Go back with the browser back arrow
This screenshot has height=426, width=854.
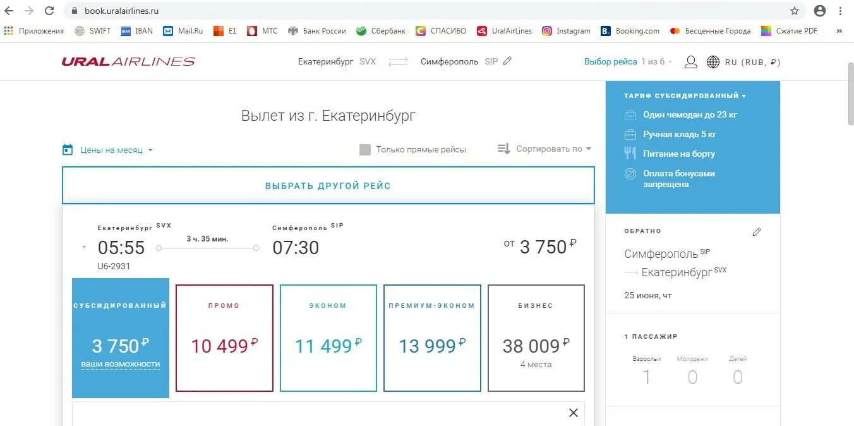pos(9,11)
